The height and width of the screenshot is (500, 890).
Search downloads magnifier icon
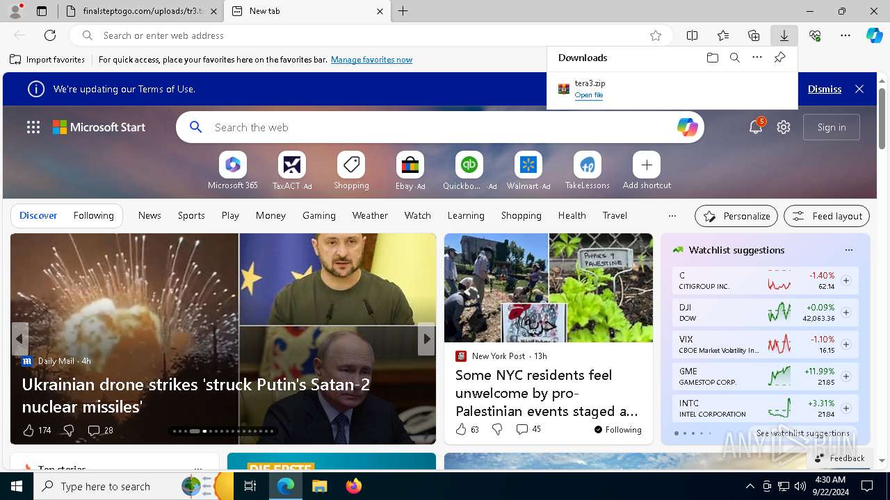point(735,58)
